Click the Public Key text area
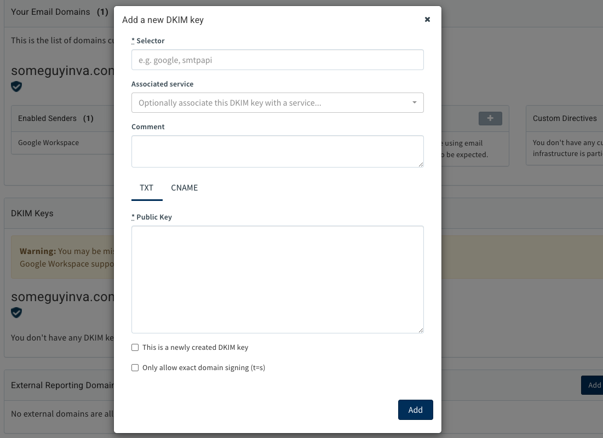603x438 pixels. [x=277, y=279]
